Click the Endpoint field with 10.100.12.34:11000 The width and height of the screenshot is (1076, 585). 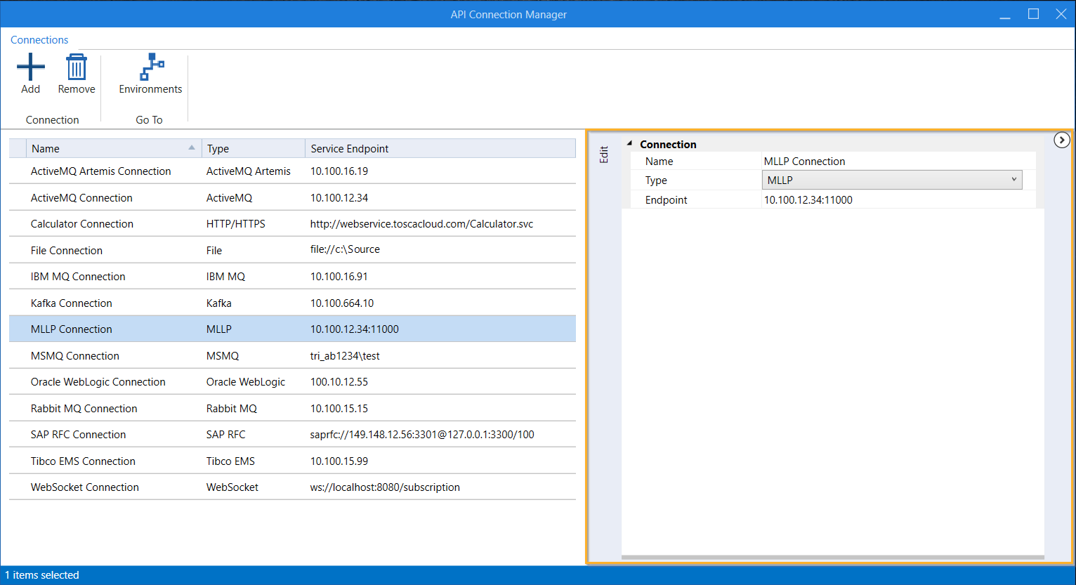coord(898,200)
